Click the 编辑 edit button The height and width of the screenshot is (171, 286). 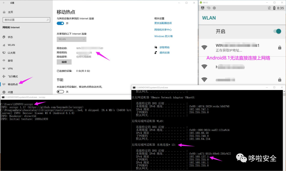click(64, 62)
